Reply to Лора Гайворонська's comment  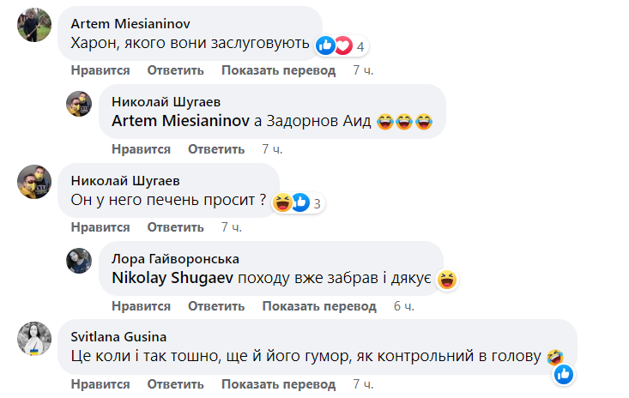click(x=216, y=306)
